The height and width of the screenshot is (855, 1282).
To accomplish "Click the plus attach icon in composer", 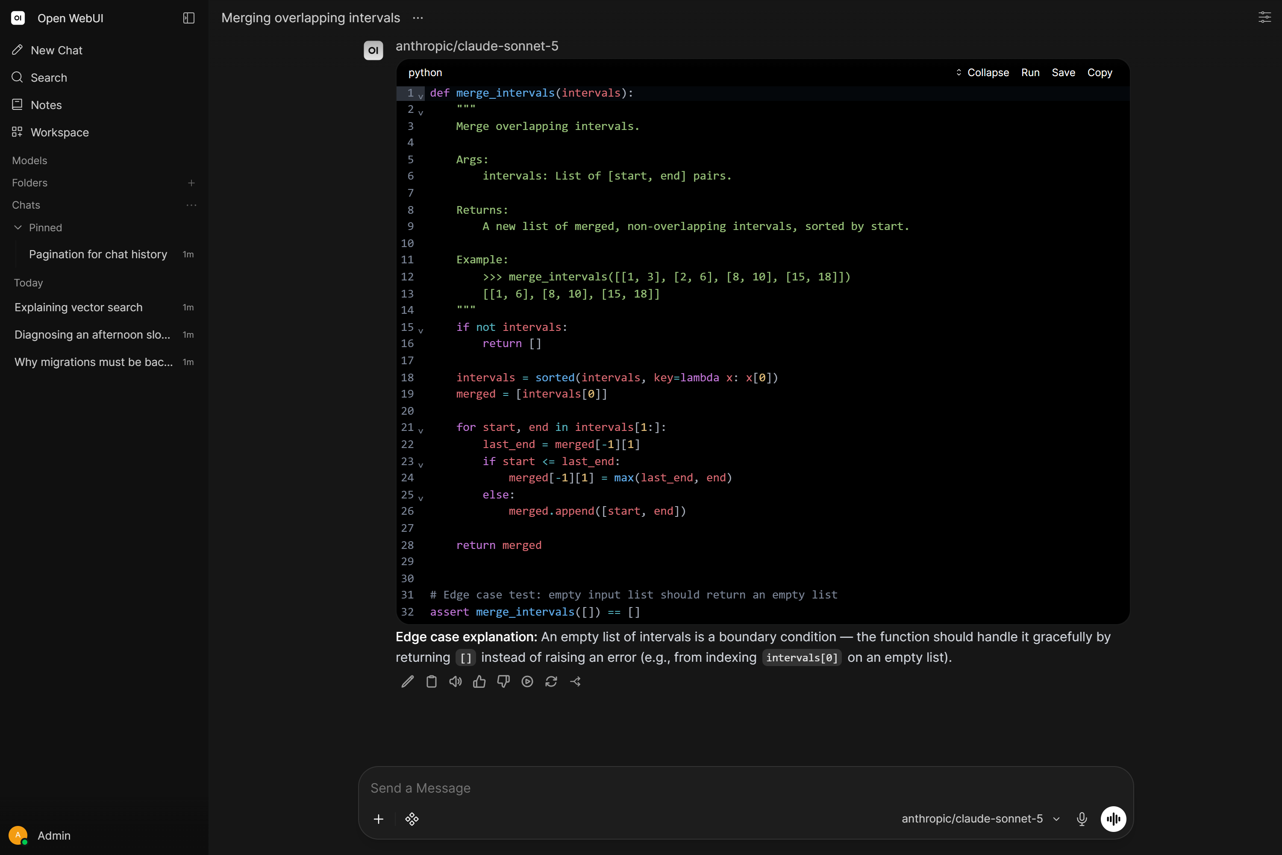I will [x=379, y=819].
